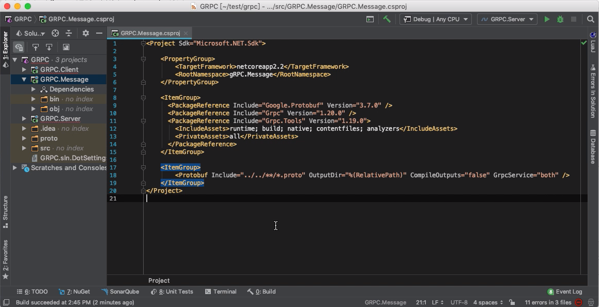Expand the obj folder
This screenshot has height=307, width=599.
[34, 109]
